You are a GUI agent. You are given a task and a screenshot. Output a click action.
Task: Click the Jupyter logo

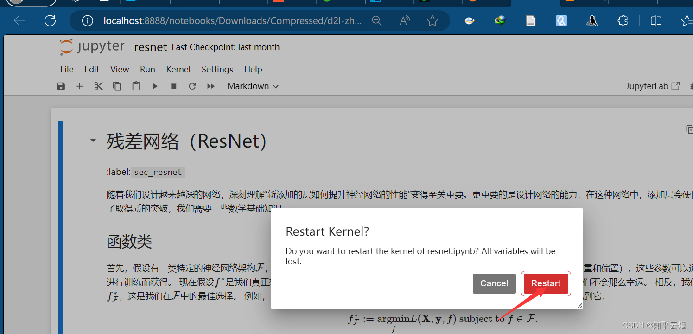[92, 47]
